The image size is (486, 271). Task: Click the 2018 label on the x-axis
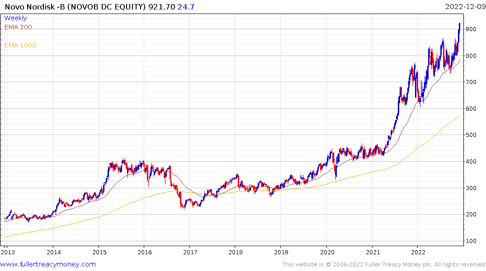(236, 252)
